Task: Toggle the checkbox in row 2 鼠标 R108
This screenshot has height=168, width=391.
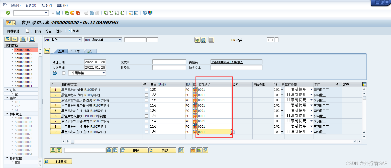Action: (x=146, y=95)
